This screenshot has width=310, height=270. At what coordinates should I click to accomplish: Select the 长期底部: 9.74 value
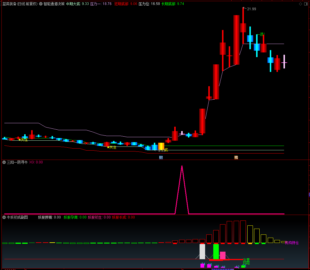point(172,4)
